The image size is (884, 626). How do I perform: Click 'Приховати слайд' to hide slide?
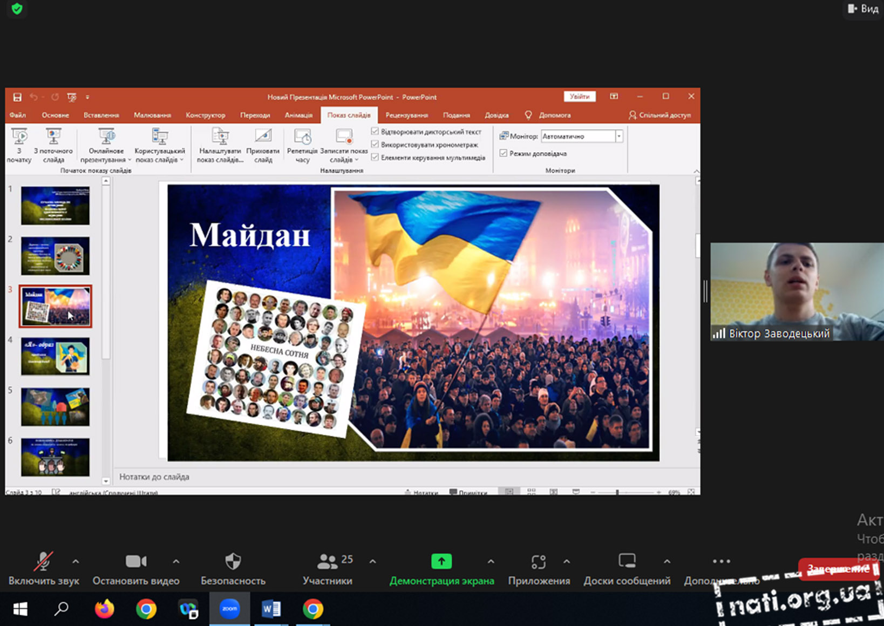263,145
